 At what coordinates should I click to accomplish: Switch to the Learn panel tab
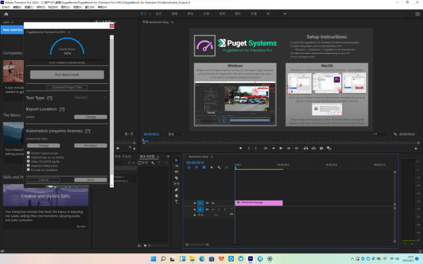[6, 22]
